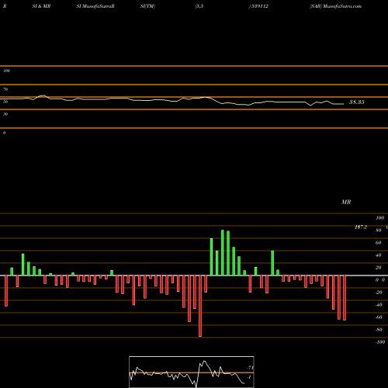The width and height of the screenshot is (388, 388).
Task: Click the MR axis label 40
Action: click(x=379, y=255)
